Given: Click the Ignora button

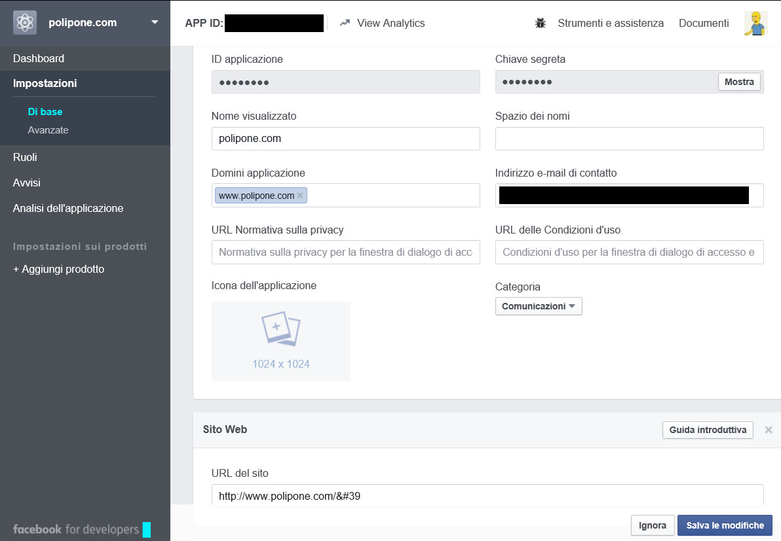Looking at the screenshot, I should [x=653, y=525].
